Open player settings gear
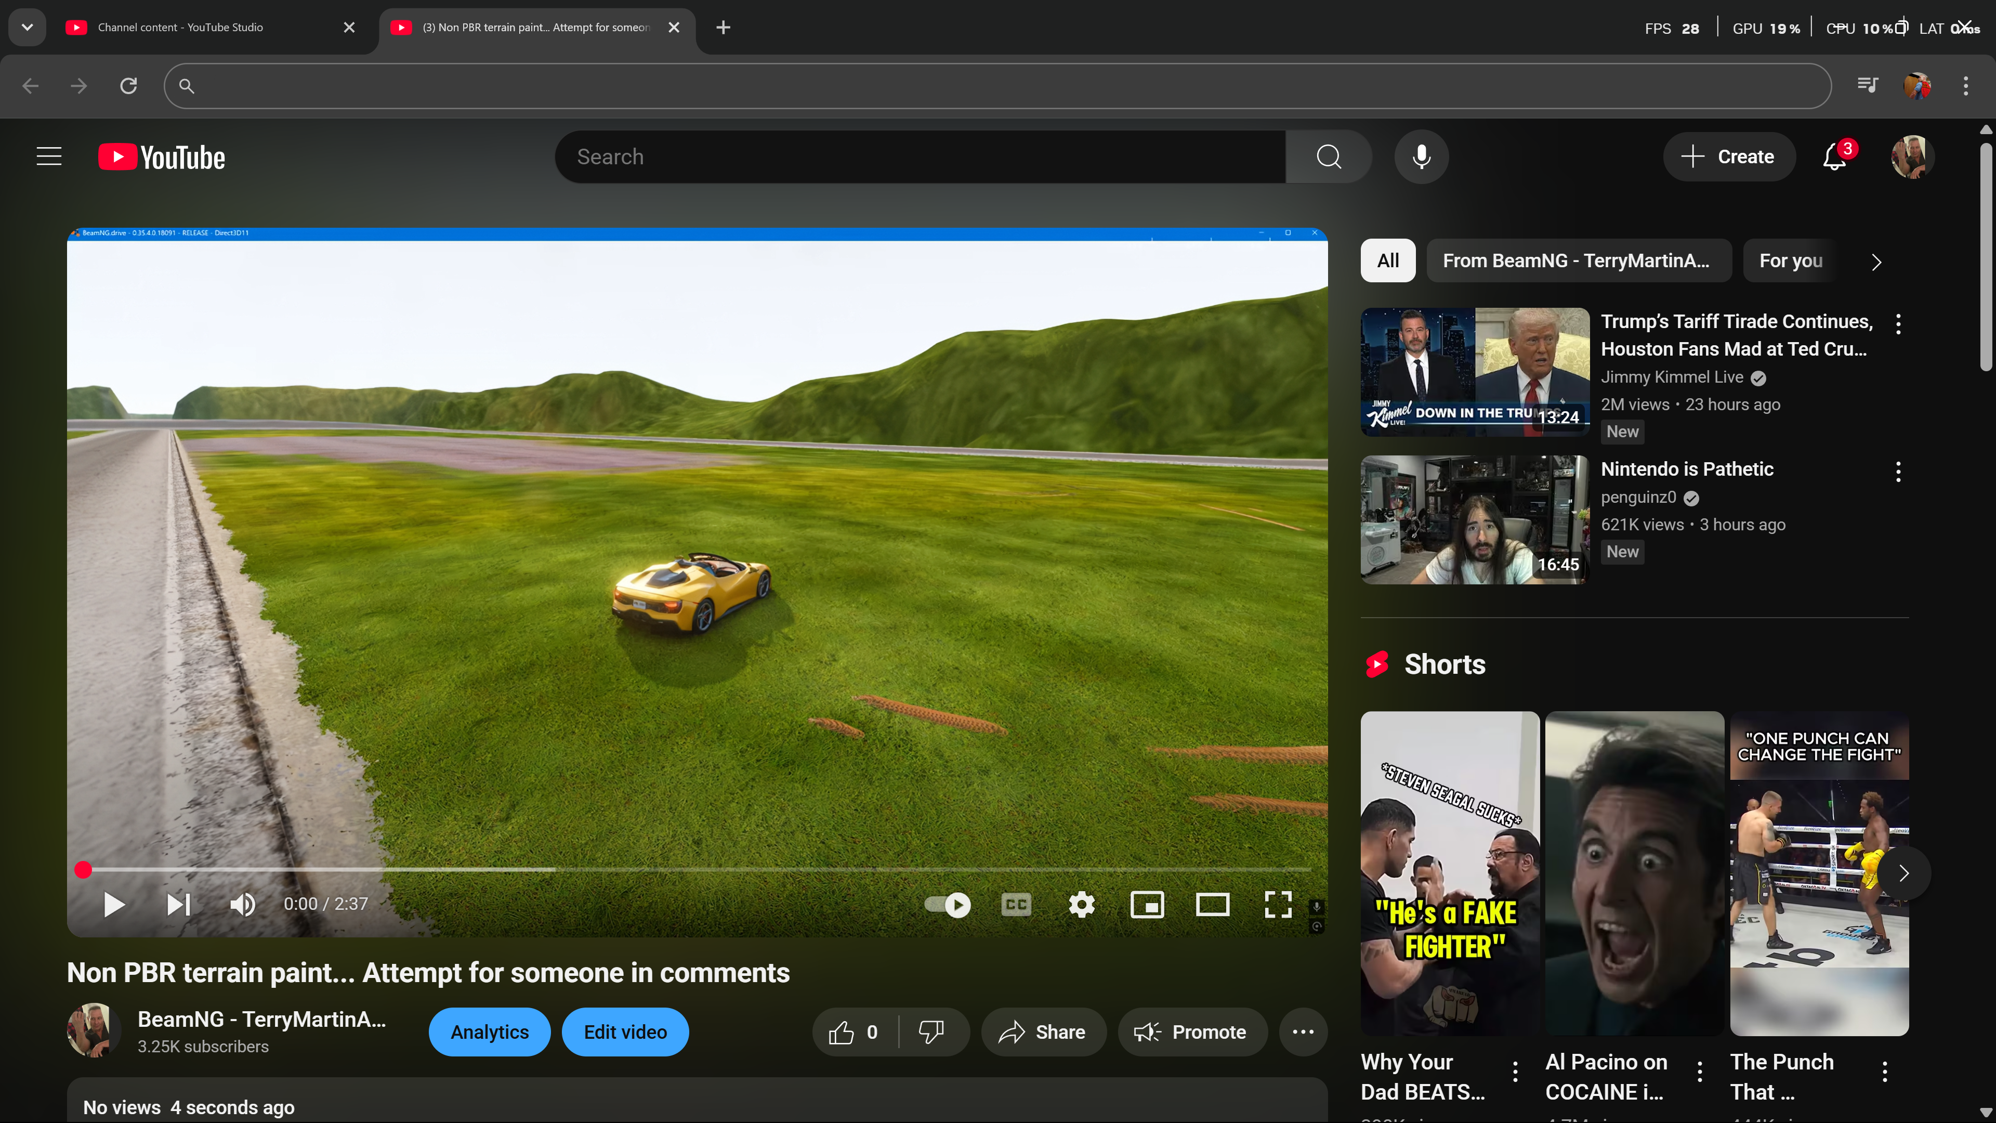Image resolution: width=1996 pixels, height=1123 pixels. (x=1082, y=905)
